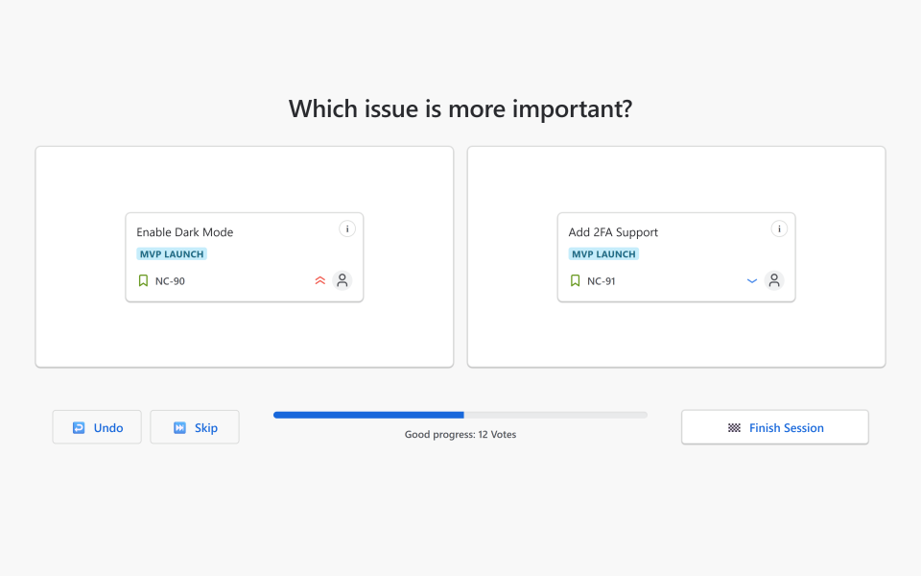Click the story bookmark icon beside NC-90
Image resolution: width=921 pixels, height=576 pixels.
point(143,281)
